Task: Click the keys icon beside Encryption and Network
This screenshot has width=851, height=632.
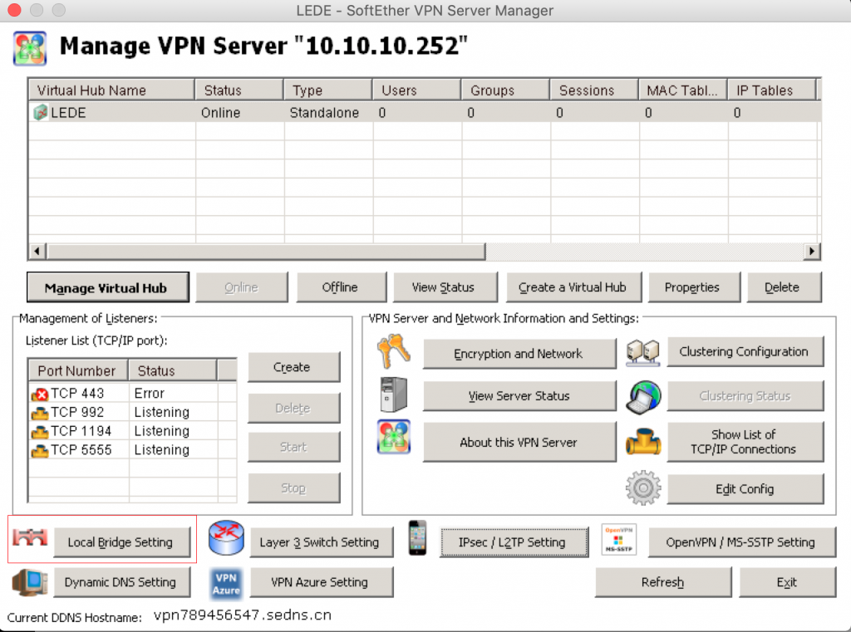Action: click(393, 351)
